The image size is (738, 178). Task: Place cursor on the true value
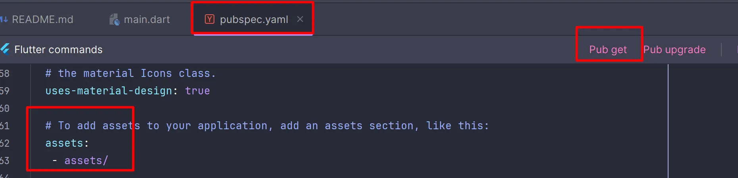point(197,91)
